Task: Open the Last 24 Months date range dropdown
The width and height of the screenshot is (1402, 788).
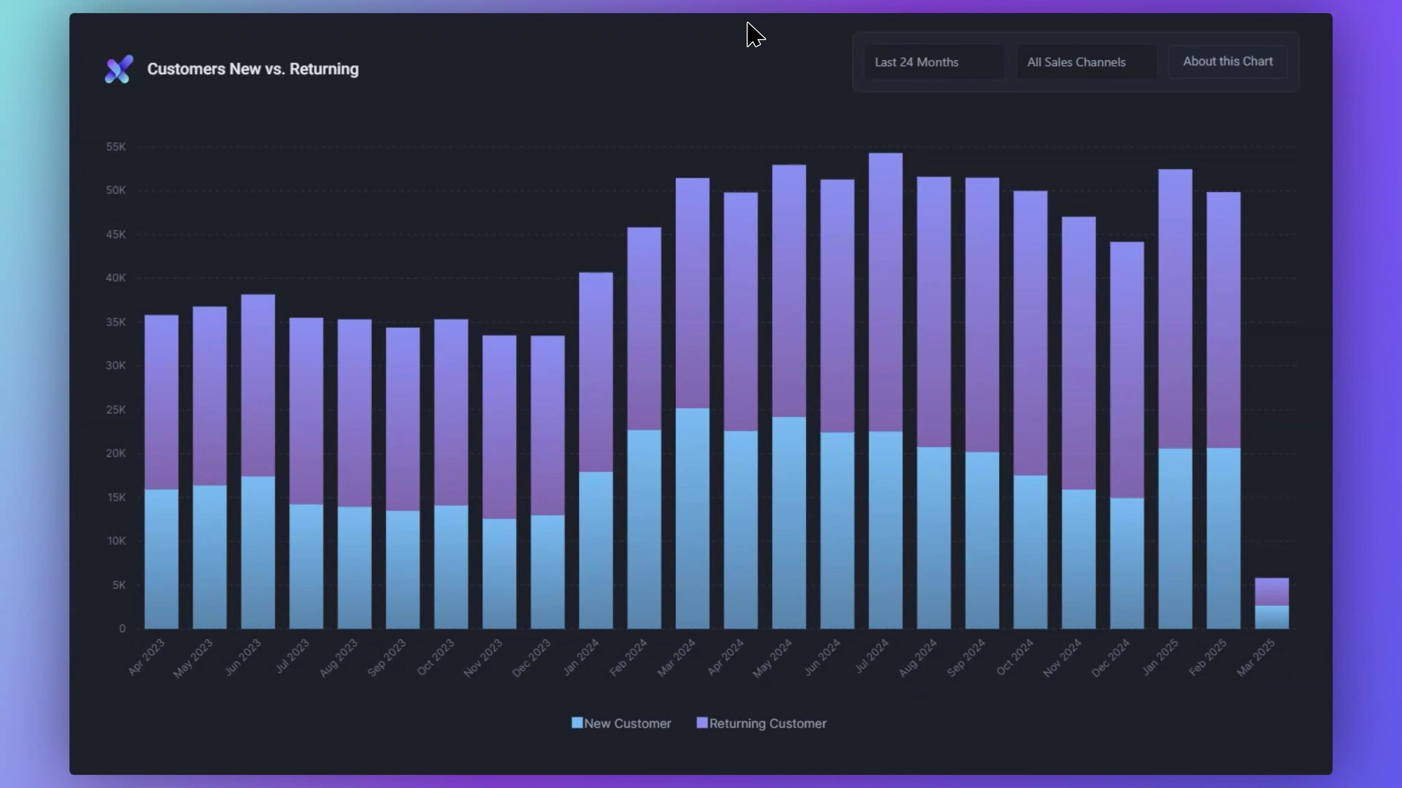Action: click(x=934, y=62)
